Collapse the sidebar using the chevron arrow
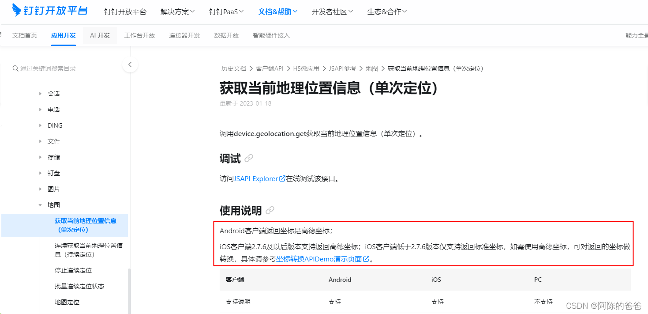The height and width of the screenshot is (314, 648). [130, 64]
